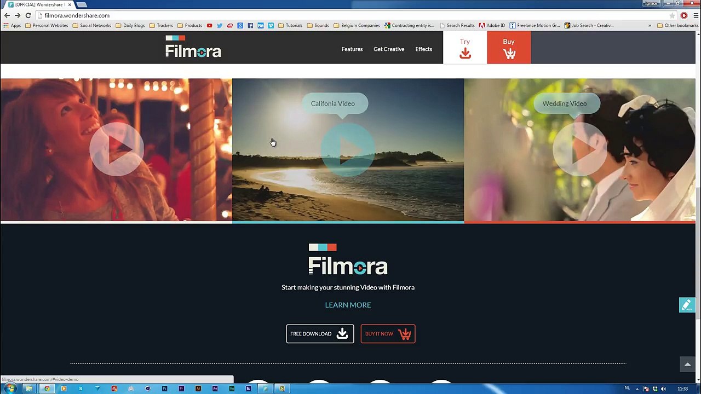Open the Facebook bookmark icon
Image resolution: width=701 pixels, height=394 pixels.
250,25
